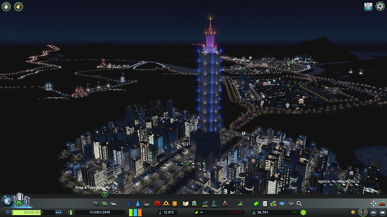This screenshot has width=387, height=217.
Task: Open the Education buildings menu
Action: pyautogui.click(x=186, y=203)
